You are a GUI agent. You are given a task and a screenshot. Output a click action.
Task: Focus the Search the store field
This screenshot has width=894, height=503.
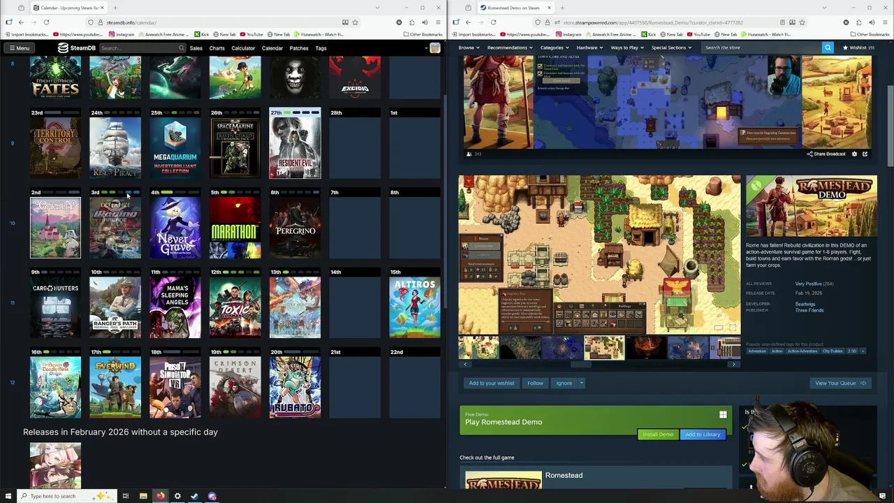[761, 48]
